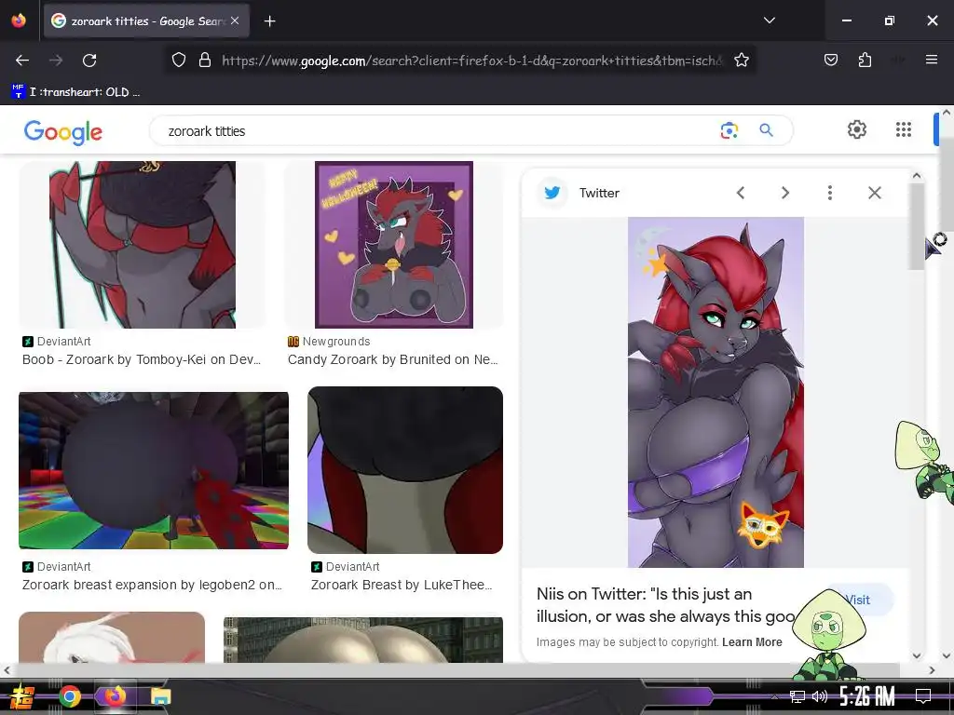Click the Firefox taskbar icon
The width and height of the screenshot is (954, 715).
click(x=115, y=696)
